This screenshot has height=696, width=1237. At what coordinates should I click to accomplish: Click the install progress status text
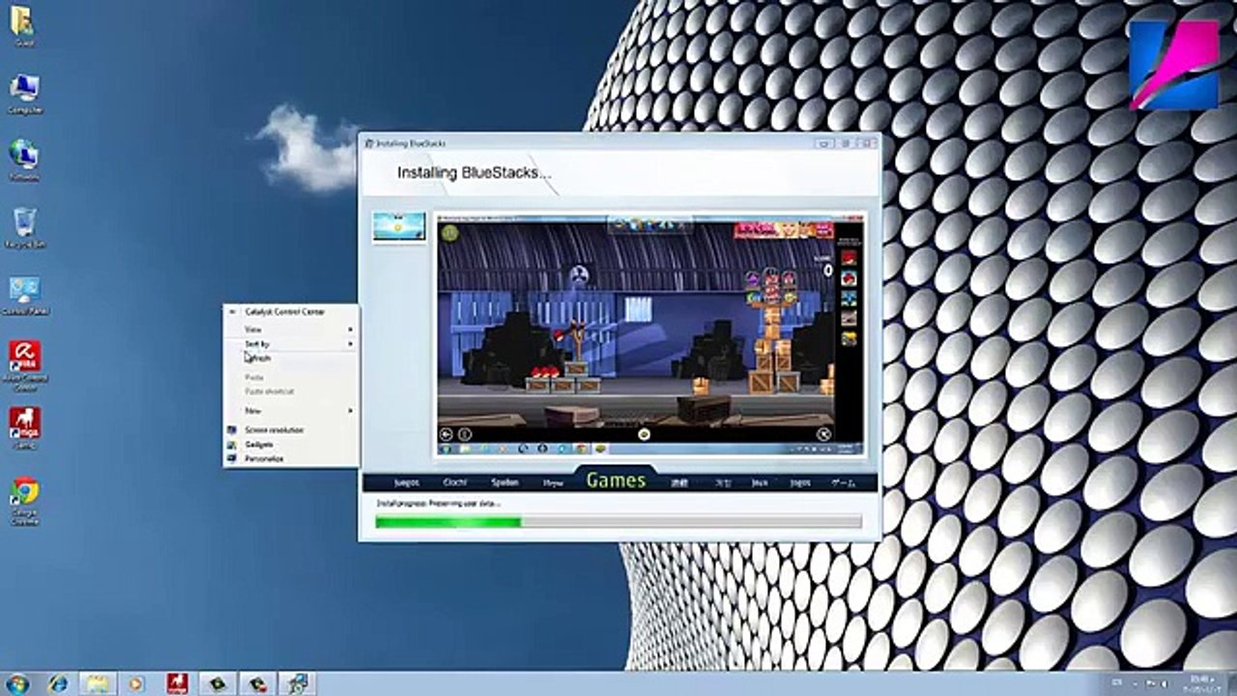438,504
